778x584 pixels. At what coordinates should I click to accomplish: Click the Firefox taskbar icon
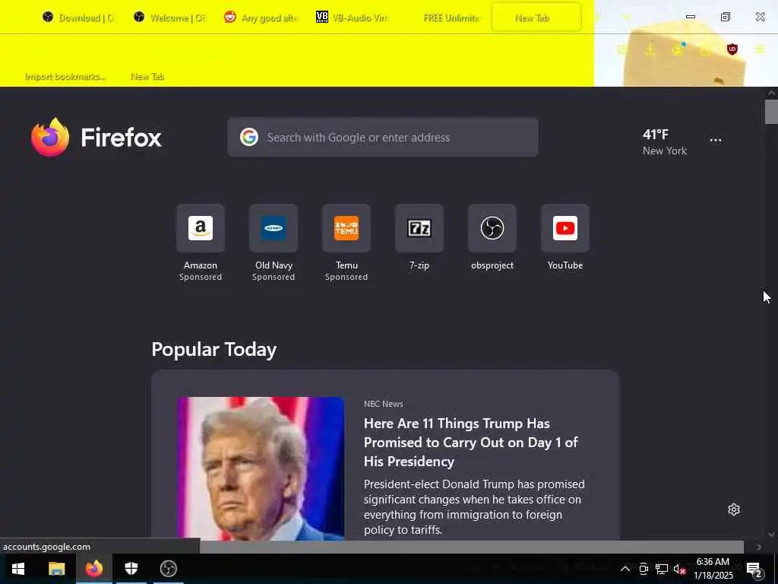(93, 569)
